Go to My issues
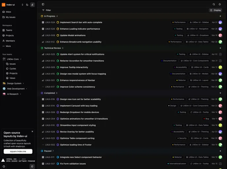 pyautogui.click(x=10, y=17)
